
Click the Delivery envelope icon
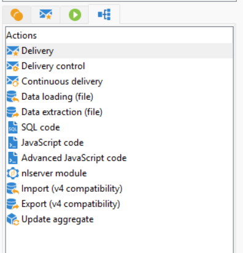click(x=13, y=51)
